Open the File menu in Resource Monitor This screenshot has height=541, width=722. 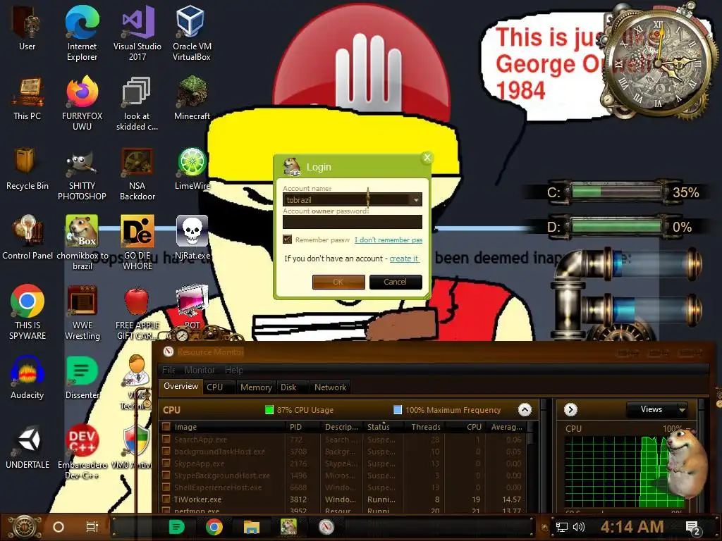point(169,370)
